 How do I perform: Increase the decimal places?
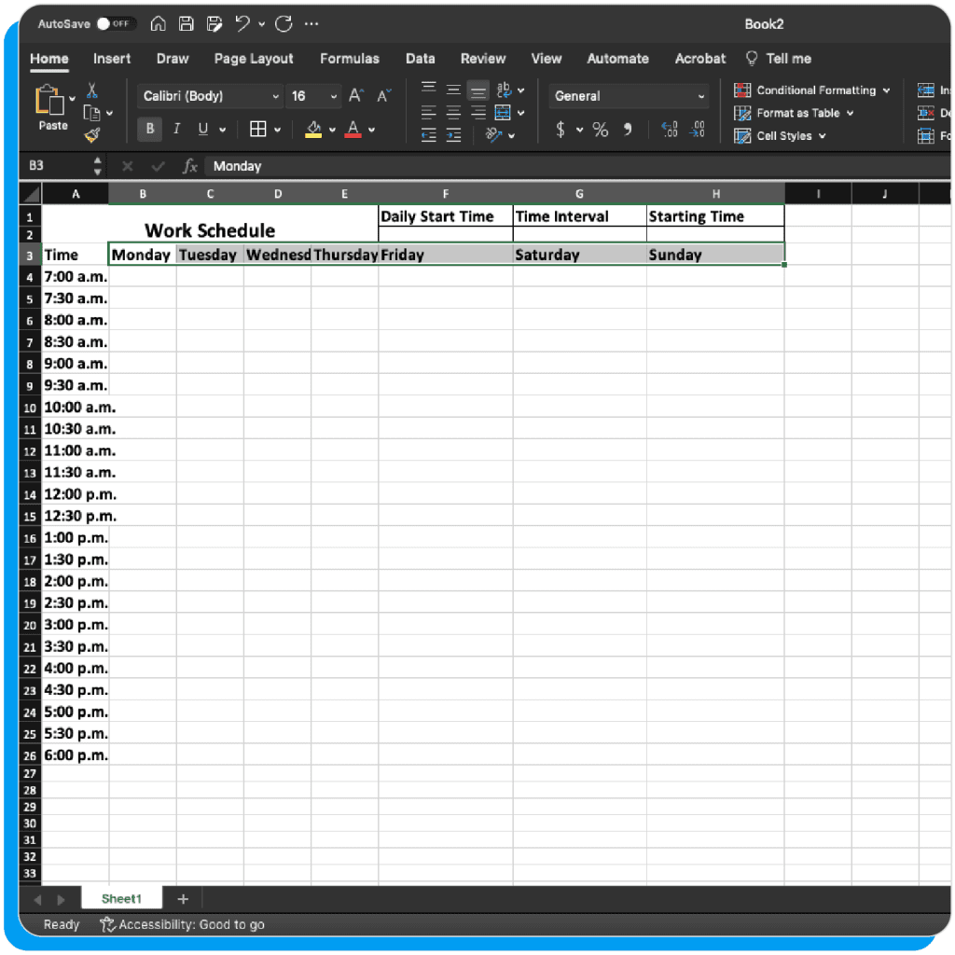pyautogui.click(x=670, y=130)
